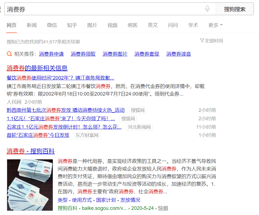Open the 1.1亿元 石家庄消费券来了 article

click(61, 118)
